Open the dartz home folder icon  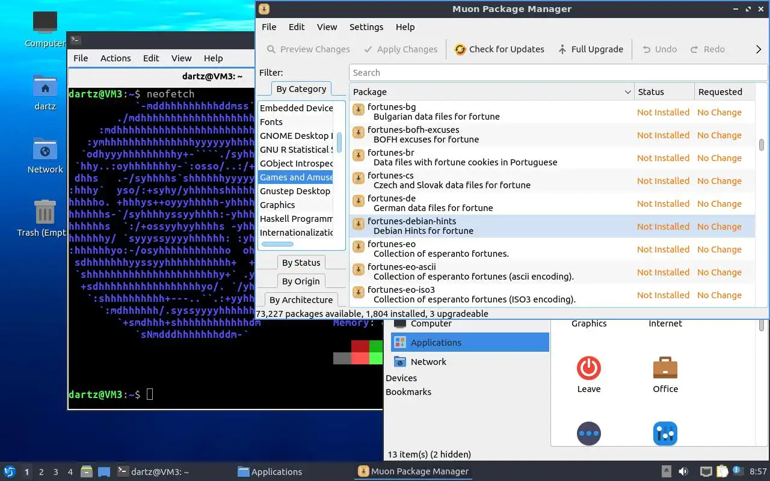[x=45, y=93]
